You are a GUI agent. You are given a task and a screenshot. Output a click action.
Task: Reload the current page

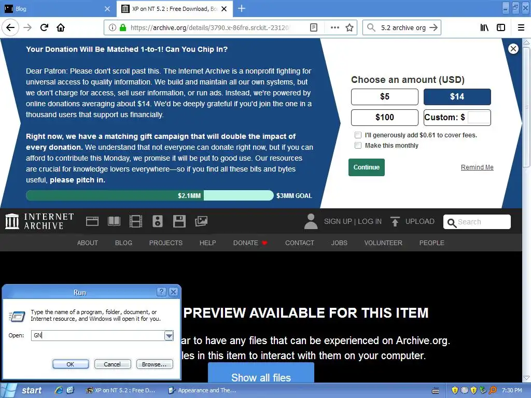[45, 27]
